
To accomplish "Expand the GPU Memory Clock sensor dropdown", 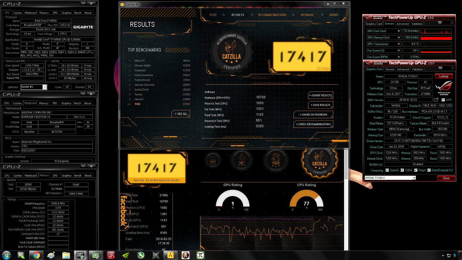I will (399, 38).
